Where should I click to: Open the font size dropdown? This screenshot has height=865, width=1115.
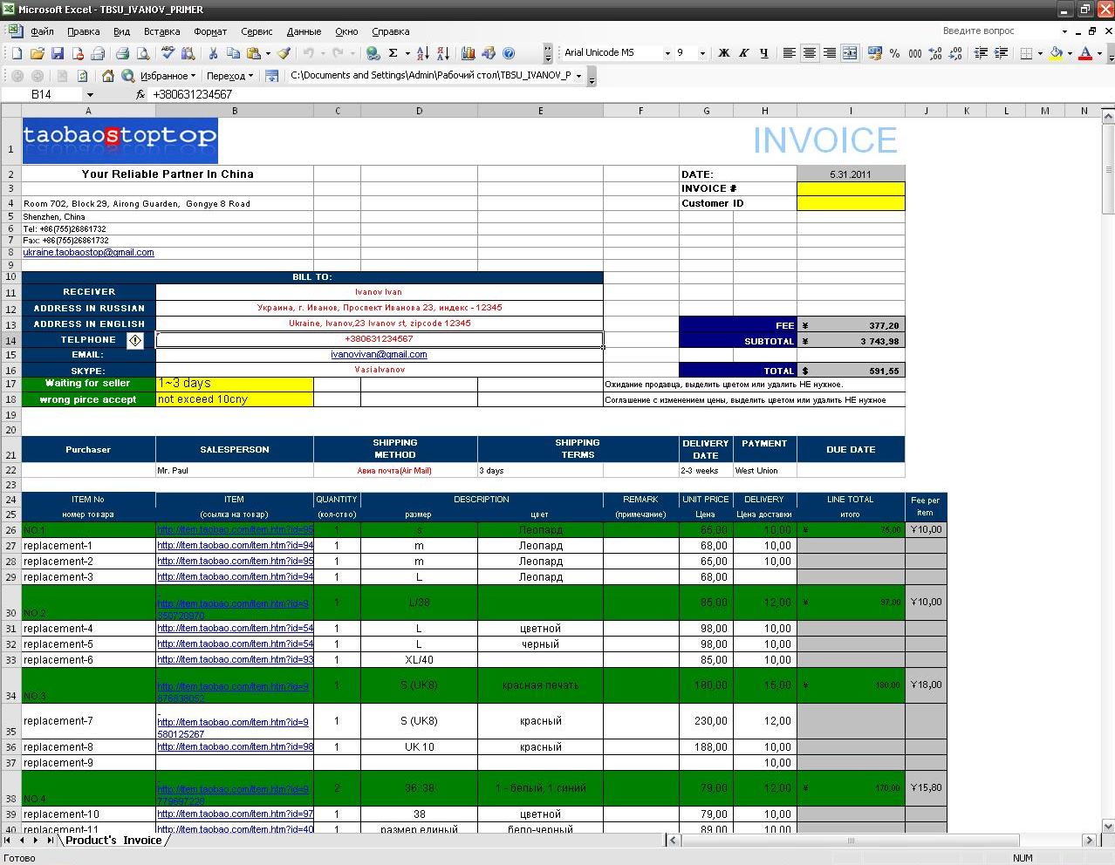pos(702,53)
